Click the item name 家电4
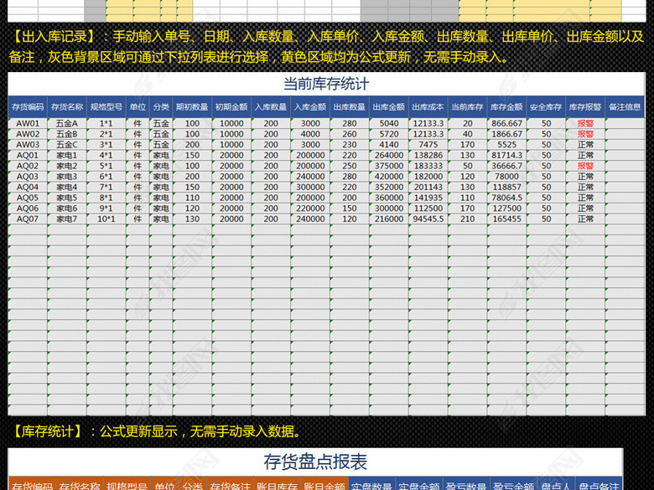Viewport: 654px width, 490px height. 67,187
